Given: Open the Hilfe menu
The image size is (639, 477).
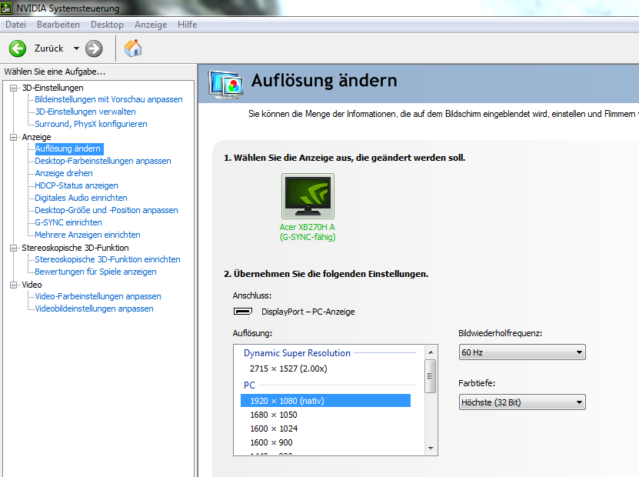Looking at the screenshot, I should pyautogui.click(x=187, y=25).
